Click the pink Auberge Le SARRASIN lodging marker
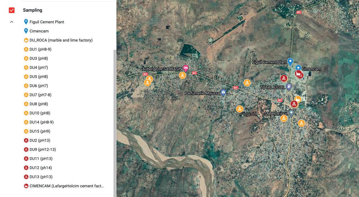 point(186,68)
